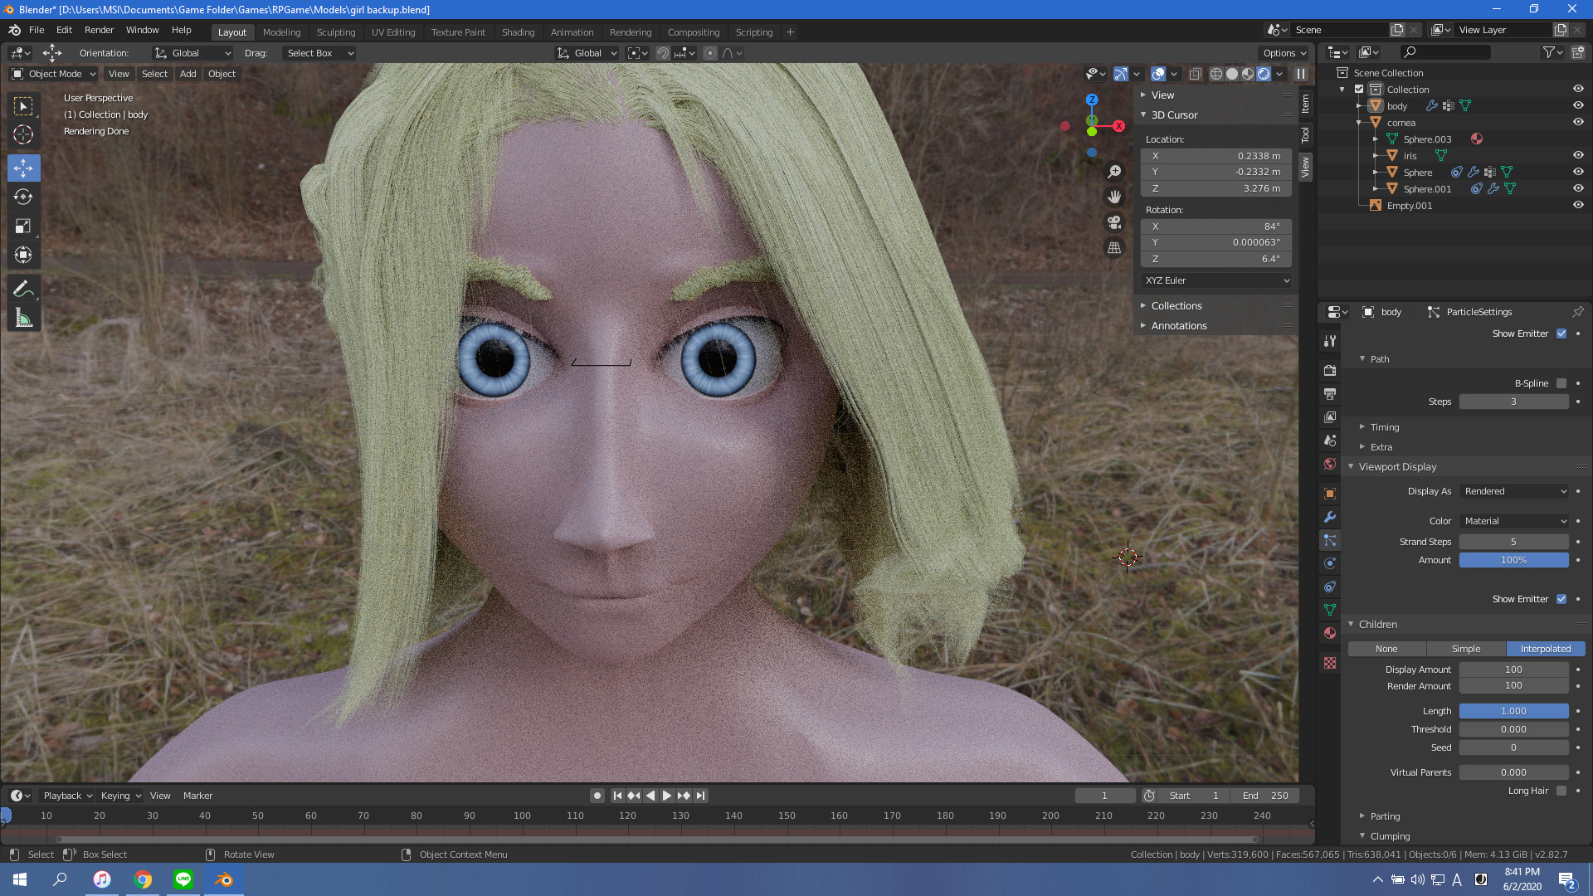1593x896 pixels.
Task: Open Color Material dropdown
Action: [1514, 521]
